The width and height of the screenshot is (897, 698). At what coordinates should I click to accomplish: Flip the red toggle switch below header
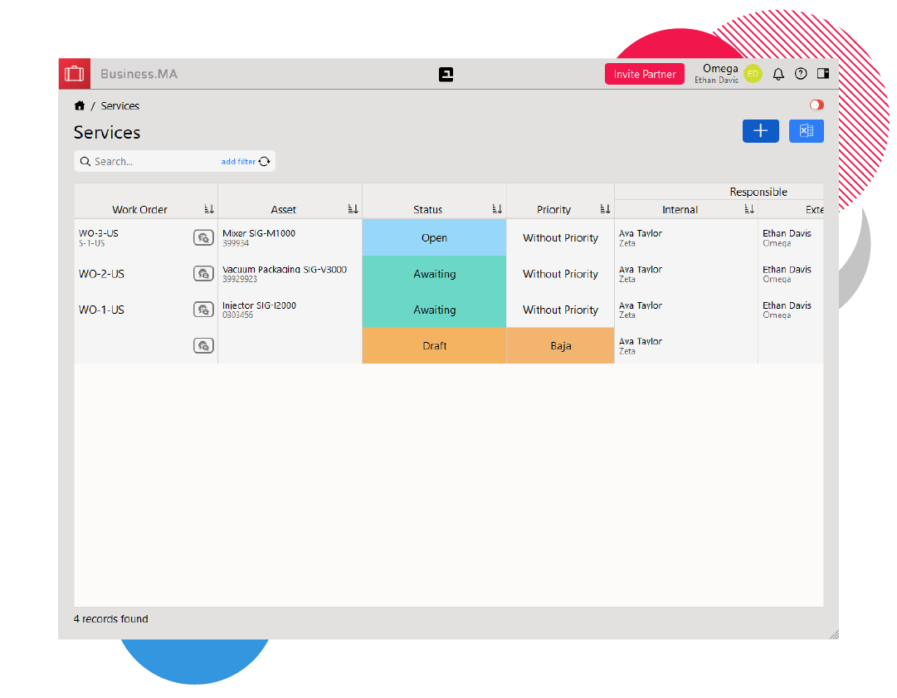tap(817, 105)
